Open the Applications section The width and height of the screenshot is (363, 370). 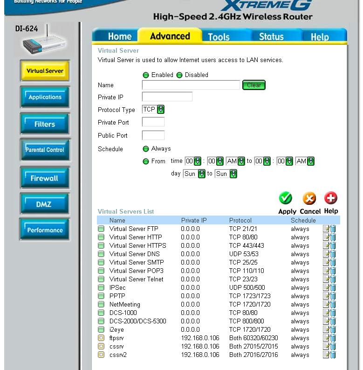(45, 97)
